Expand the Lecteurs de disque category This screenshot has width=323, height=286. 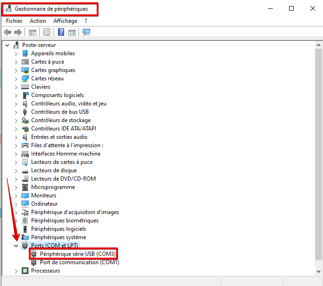[16, 171]
